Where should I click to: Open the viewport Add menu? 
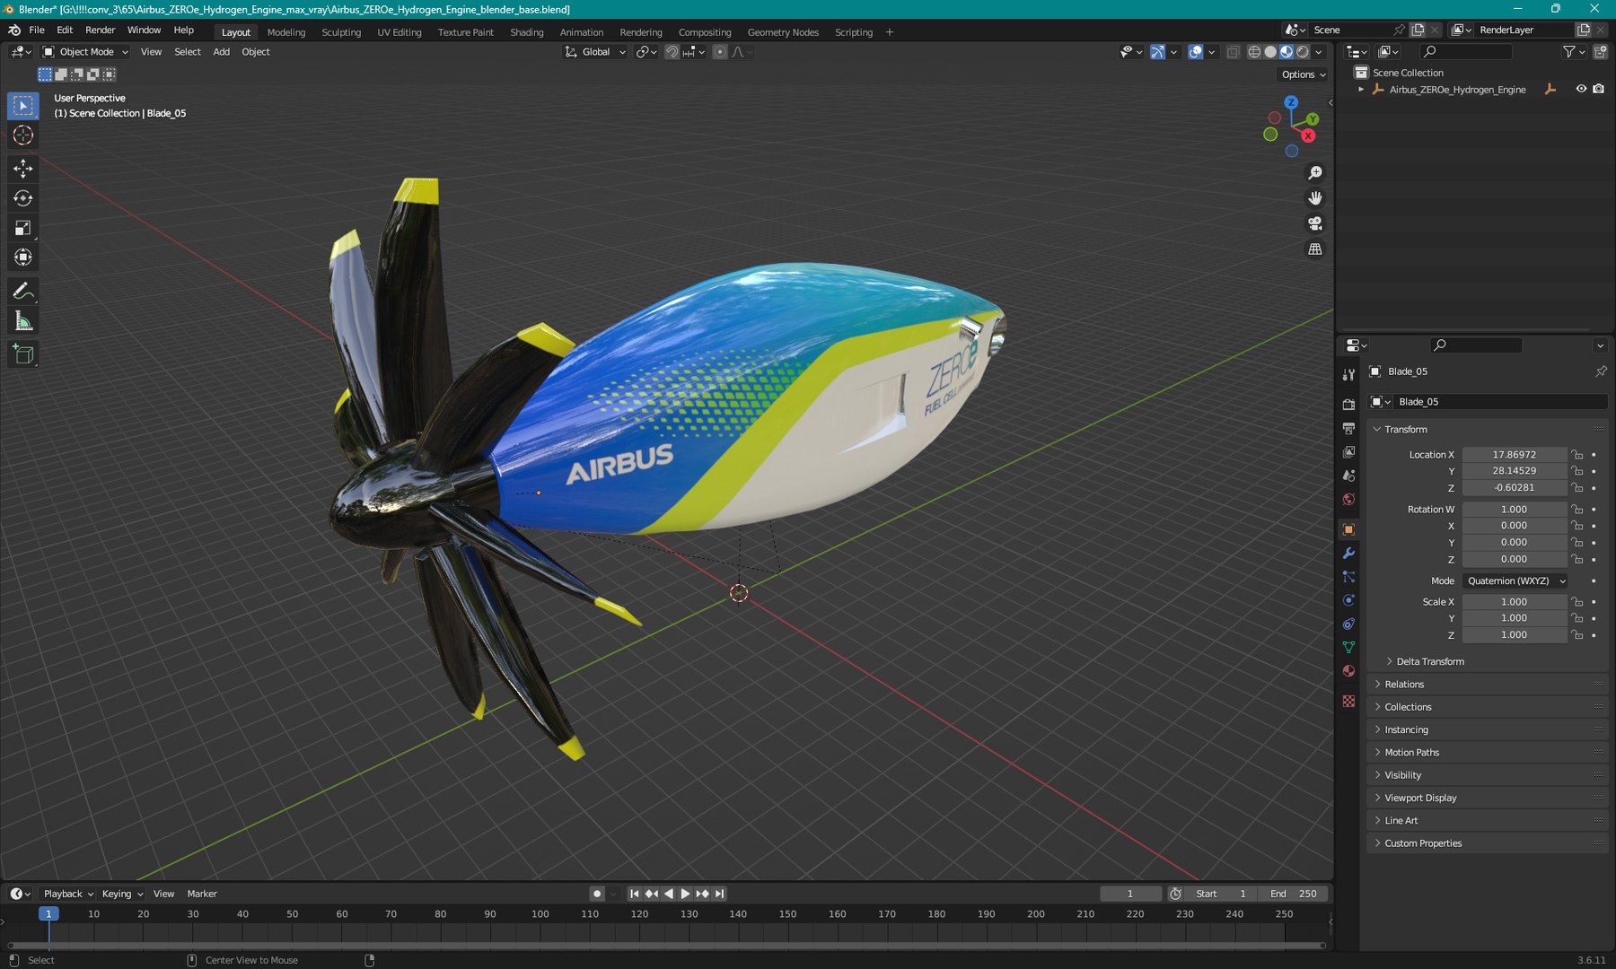pos(221,52)
